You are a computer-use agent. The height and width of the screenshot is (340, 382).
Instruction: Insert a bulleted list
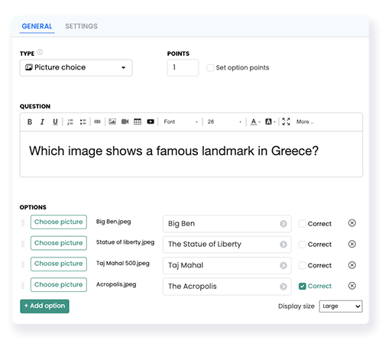[x=83, y=122]
